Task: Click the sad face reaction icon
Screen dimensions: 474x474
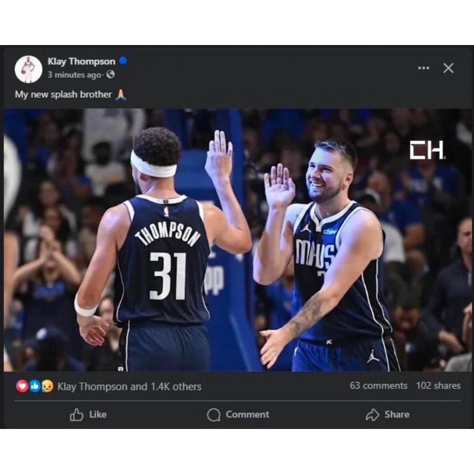Action: click(47, 386)
